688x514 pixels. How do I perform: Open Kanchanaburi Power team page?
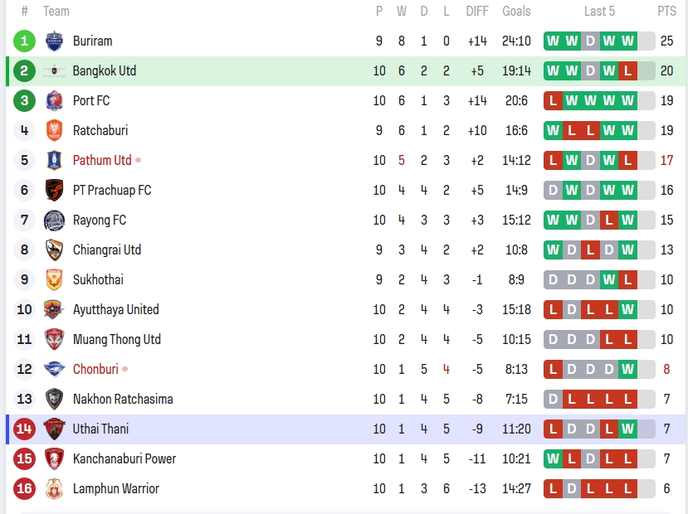[x=124, y=458]
